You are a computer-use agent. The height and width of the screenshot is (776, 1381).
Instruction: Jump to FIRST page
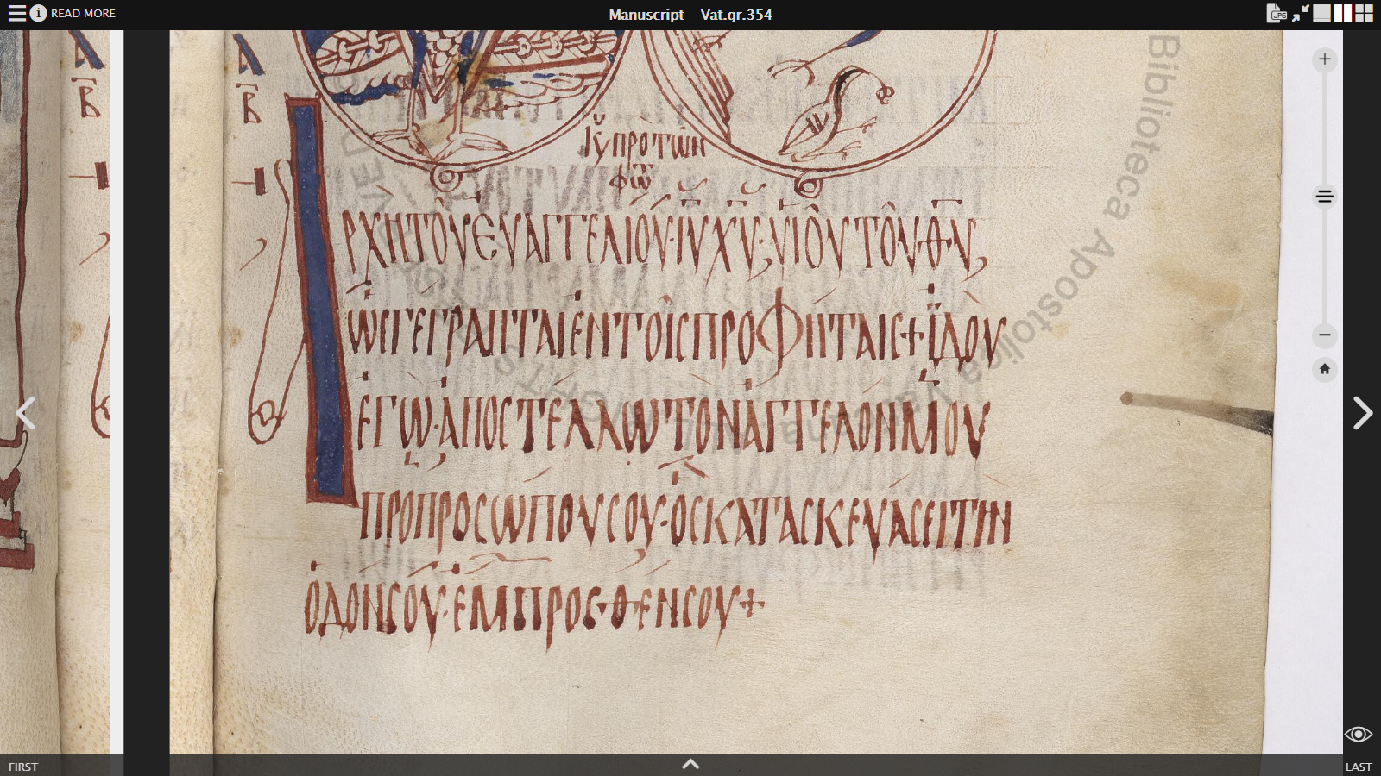point(23,767)
